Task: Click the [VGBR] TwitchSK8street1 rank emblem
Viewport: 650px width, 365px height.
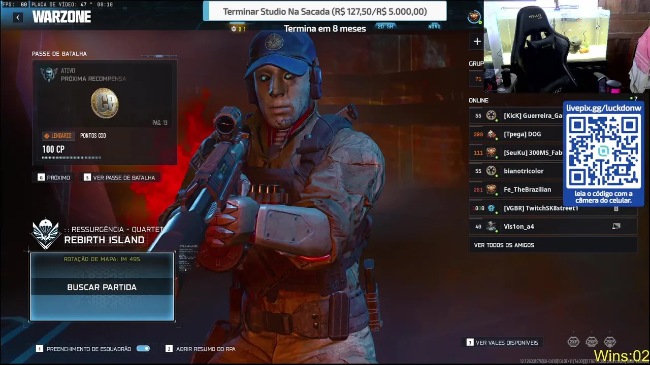Action: (x=491, y=208)
